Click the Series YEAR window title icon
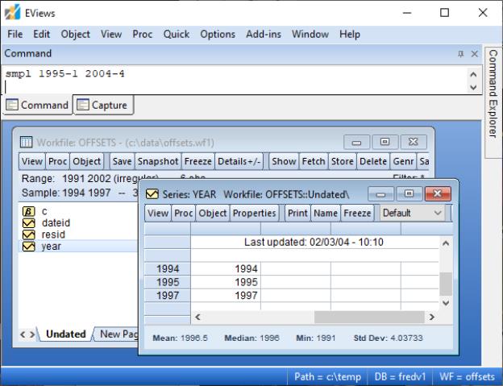The width and height of the screenshot is (503, 386). coord(150,194)
